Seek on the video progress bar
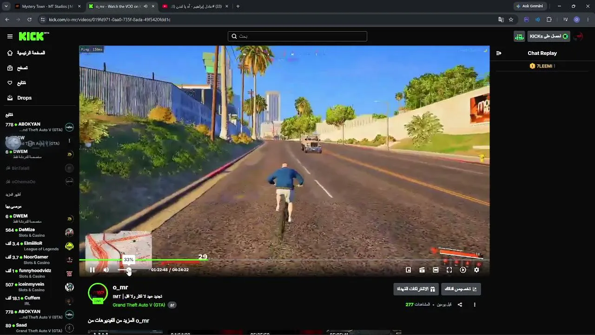The image size is (595, 335). pyautogui.click(x=284, y=260)
